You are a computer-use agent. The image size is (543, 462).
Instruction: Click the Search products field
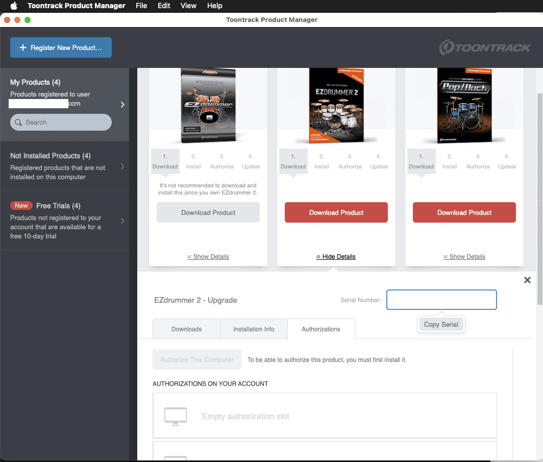[61, 122]
